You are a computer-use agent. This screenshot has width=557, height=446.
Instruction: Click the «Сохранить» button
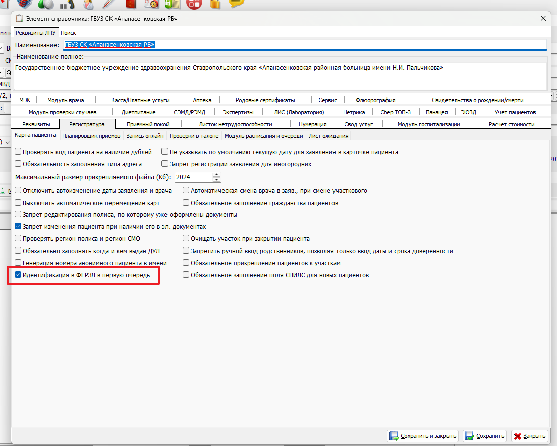point(485,436)
